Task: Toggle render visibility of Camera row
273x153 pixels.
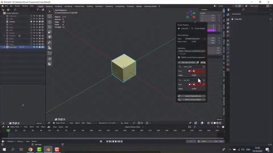Action: (x=43, y=22)
